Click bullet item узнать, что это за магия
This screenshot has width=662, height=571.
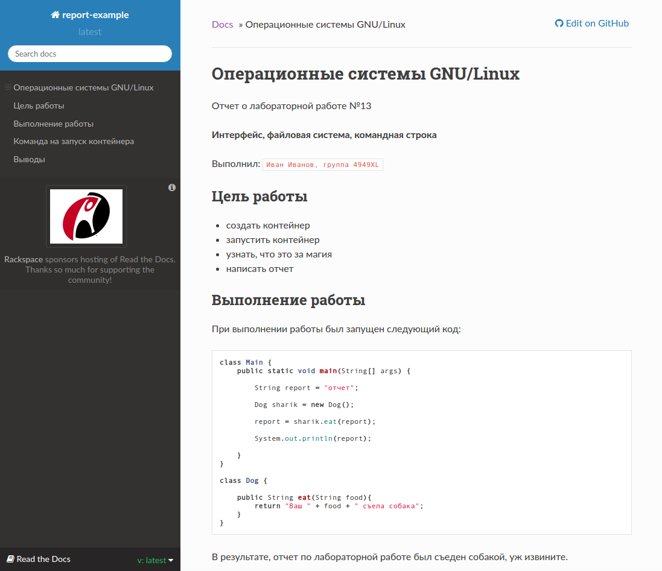(279, 254)
